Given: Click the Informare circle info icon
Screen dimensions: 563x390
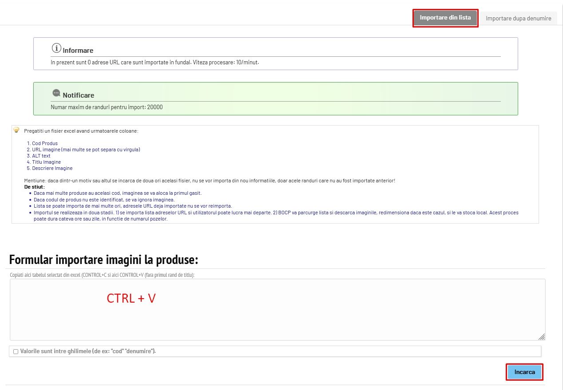Looking at the screenshot, I should click(56, 48).
